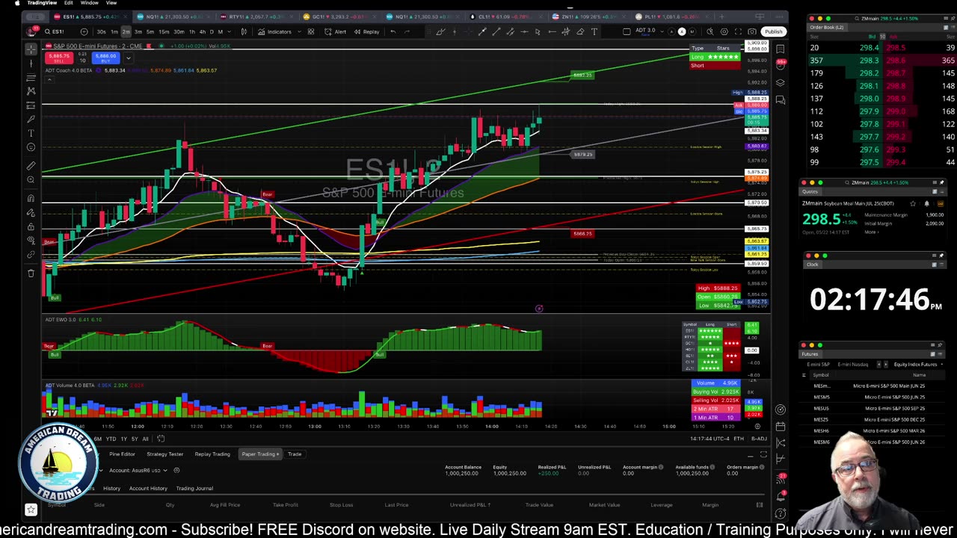
Task: Toggle the B-ADJ adjustment setting
Action: click(759, 439)
